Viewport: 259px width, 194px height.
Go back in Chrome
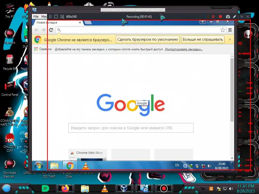(x=36, y=30)
